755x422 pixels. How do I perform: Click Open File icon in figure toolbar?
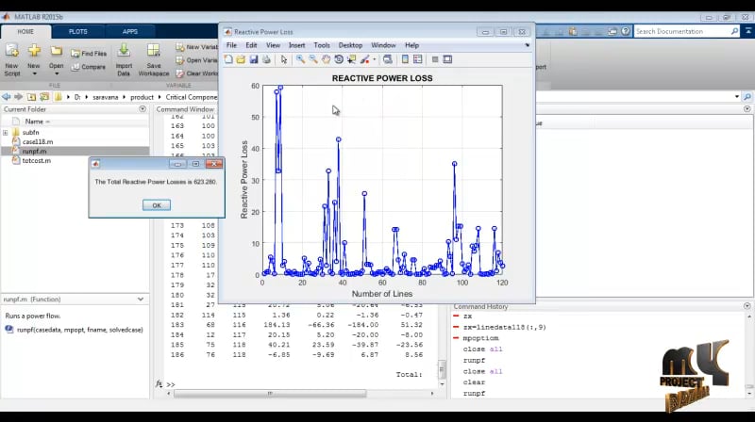pyautogui.click(x=241, y=59)
